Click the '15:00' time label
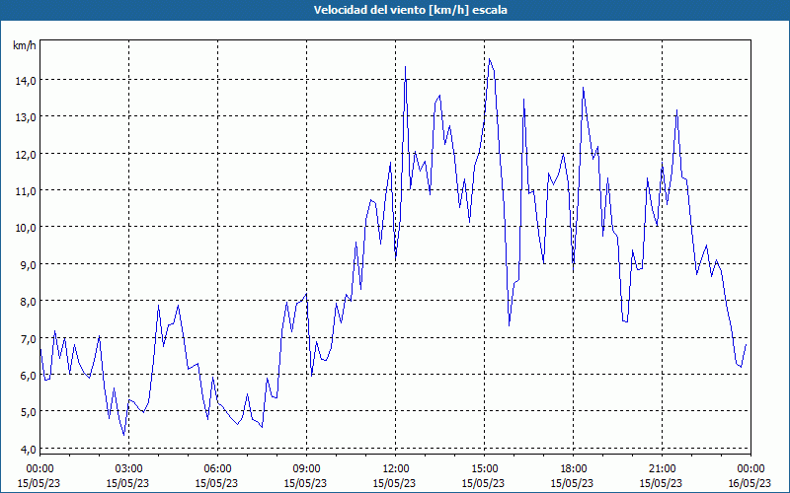Image resolution: width=790 pixels, height=493 pixels. 484,469
